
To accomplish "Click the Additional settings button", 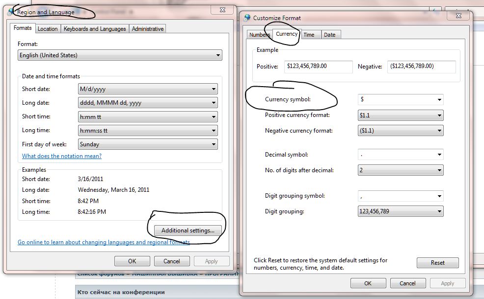I will [188, 230].
